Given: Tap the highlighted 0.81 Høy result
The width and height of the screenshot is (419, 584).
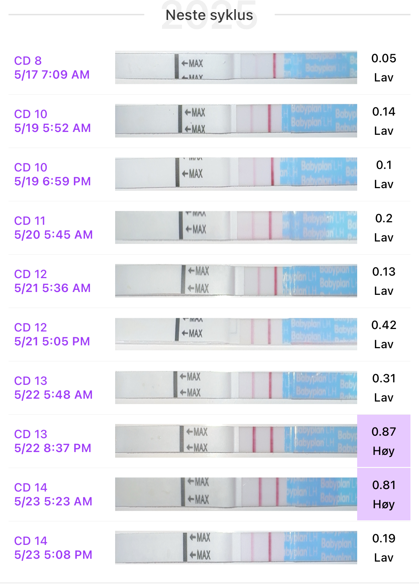Looking at the screenshot, I should (x=383, y=494).
